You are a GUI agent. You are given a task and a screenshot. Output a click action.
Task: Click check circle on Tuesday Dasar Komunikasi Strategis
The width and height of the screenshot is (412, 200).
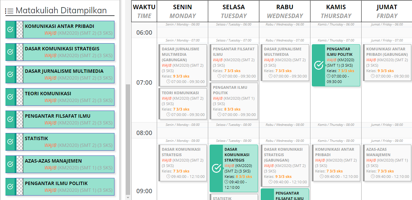pos(216,168)
